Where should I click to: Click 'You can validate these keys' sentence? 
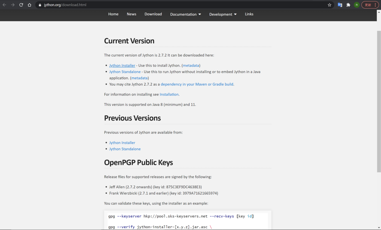(x=156, y=203)
